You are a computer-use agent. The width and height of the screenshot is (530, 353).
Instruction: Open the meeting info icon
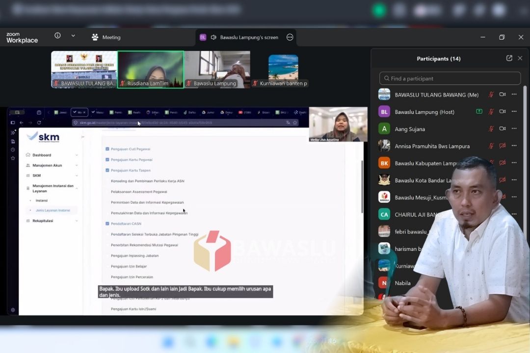tap(57, 35)
